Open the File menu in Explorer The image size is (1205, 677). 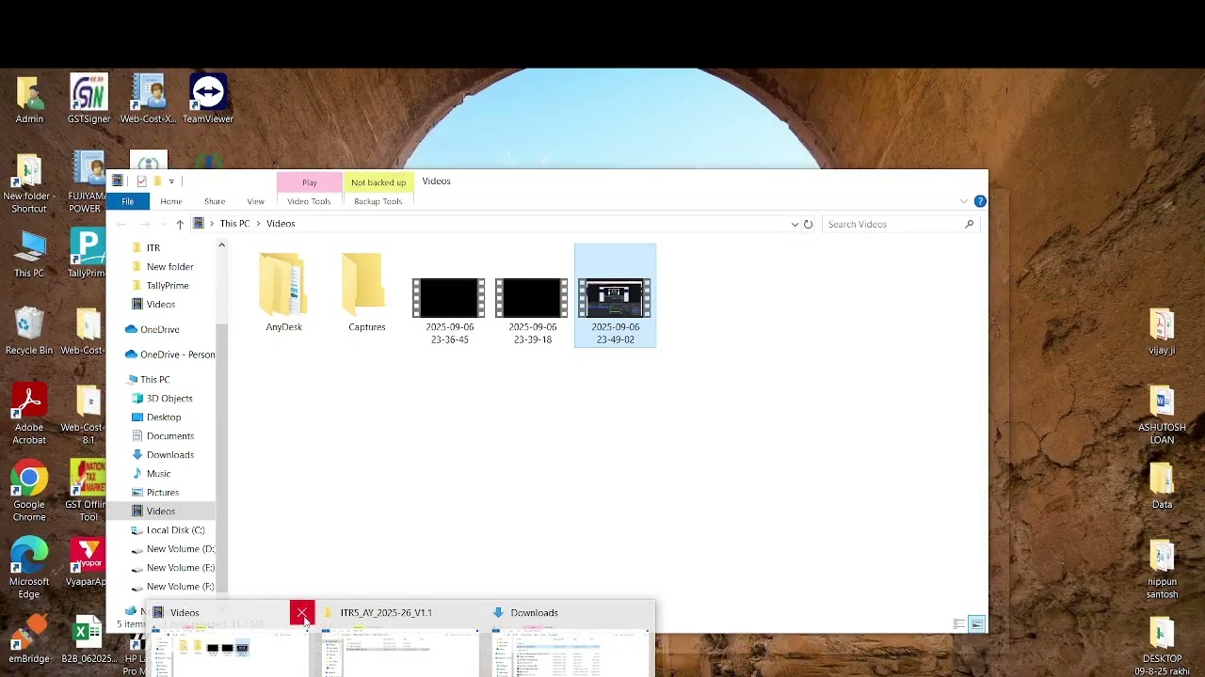tap(127, 201)
